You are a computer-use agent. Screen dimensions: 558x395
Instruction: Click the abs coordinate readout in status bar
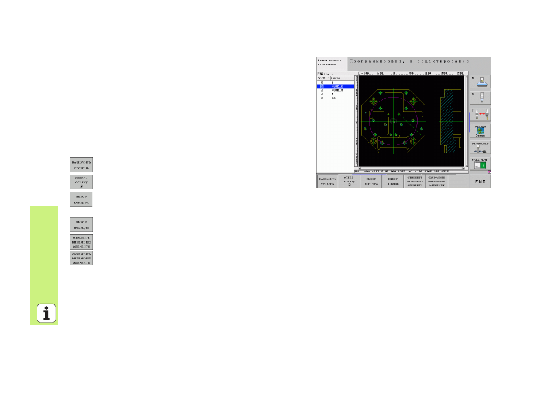[385, 171]
